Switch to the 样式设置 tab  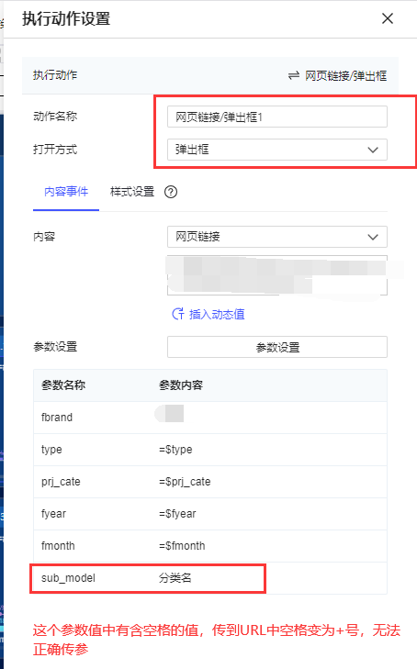132,192
